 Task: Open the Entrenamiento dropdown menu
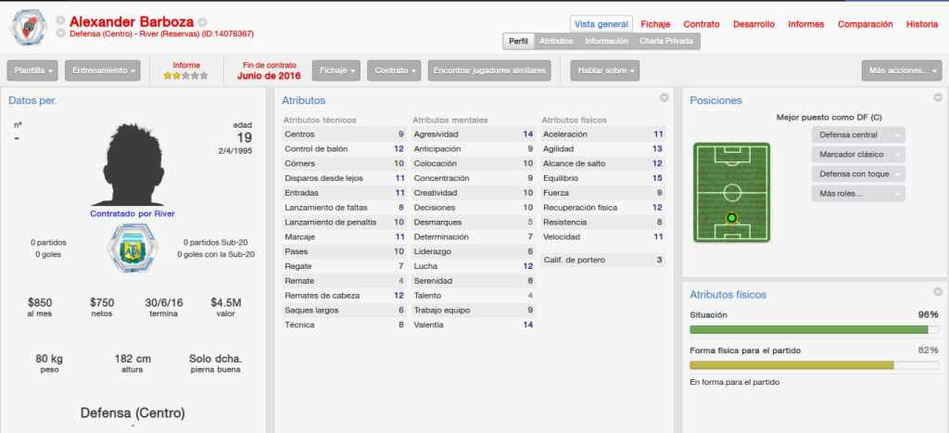point(102,70)
